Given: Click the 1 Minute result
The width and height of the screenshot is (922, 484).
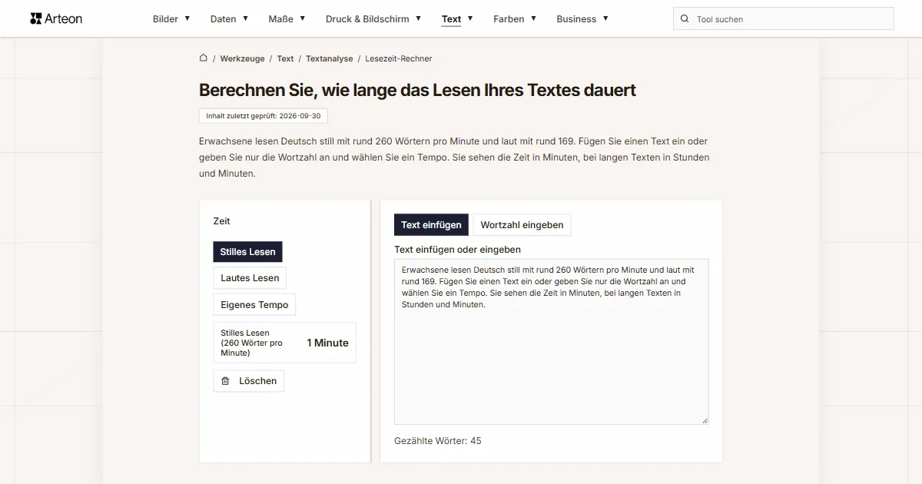Looking at the screenshot, I should coord(327,343).
